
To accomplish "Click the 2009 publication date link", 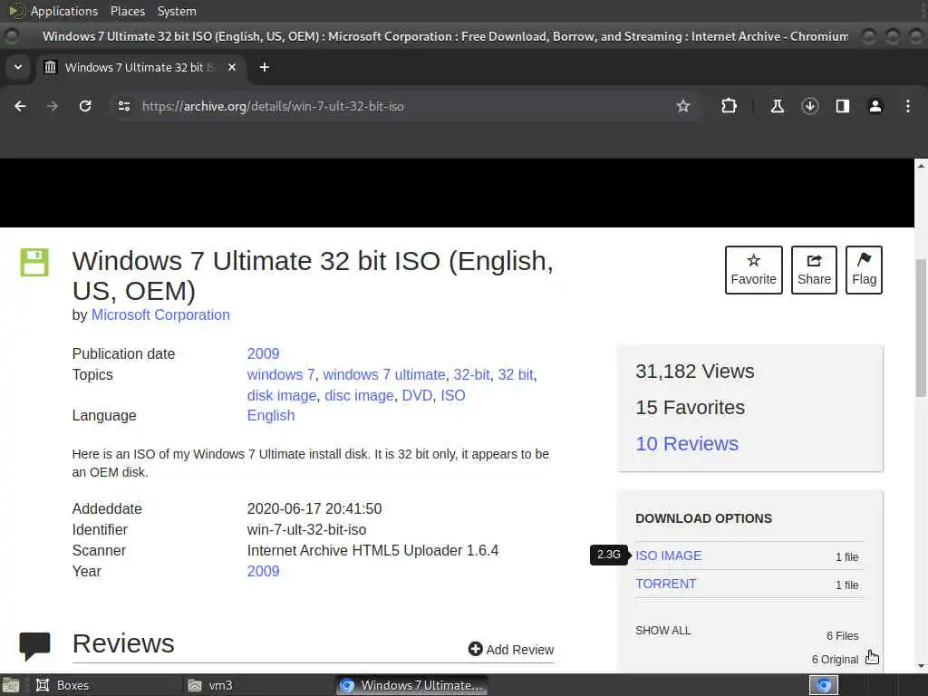I will (x=263, y=354).
